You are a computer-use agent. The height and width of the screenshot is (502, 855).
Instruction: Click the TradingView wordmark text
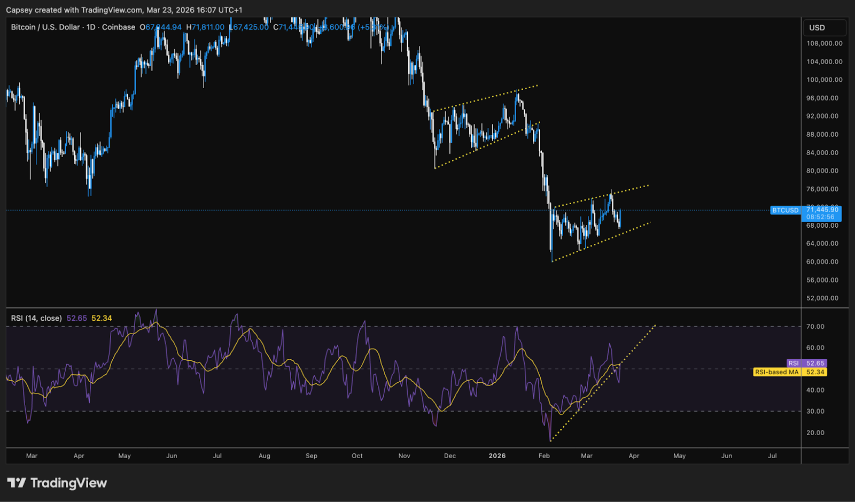pos(68,483)
